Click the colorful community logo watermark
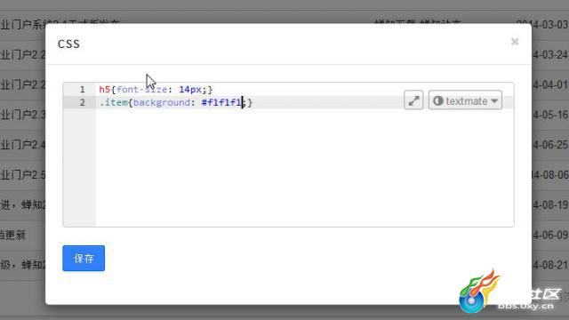569x320 pixels. 479,292
